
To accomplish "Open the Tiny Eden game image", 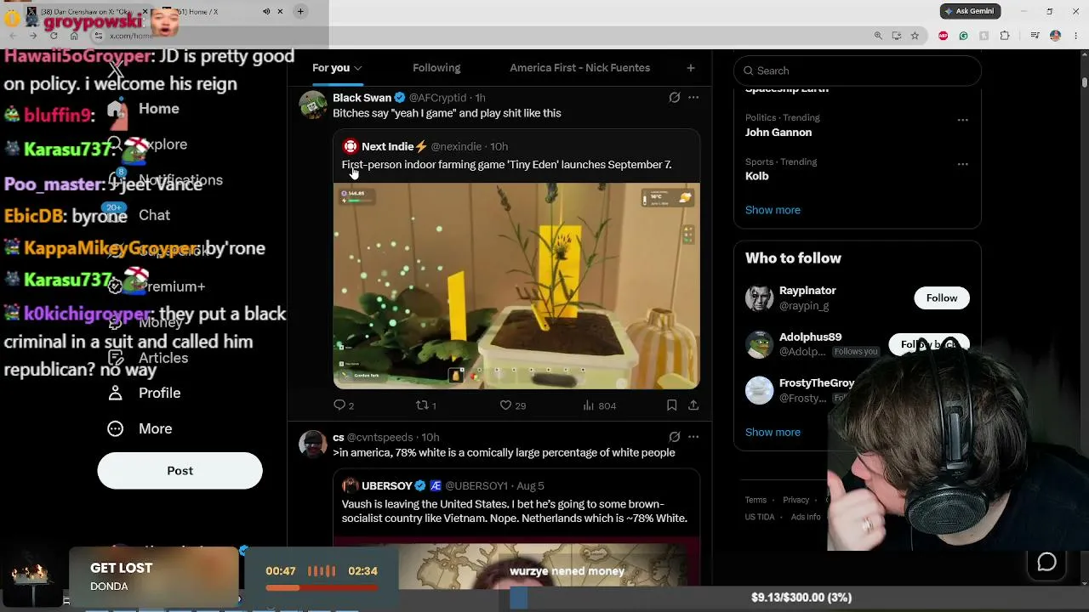I will click(516, 286).
